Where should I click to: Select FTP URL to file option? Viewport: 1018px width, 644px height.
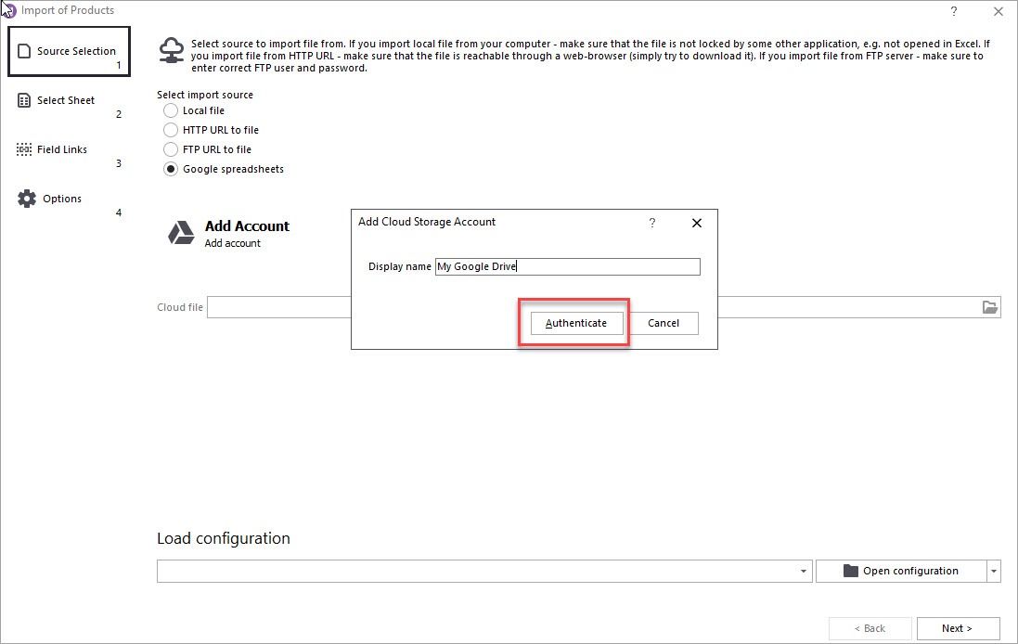(x=171, y=149)
